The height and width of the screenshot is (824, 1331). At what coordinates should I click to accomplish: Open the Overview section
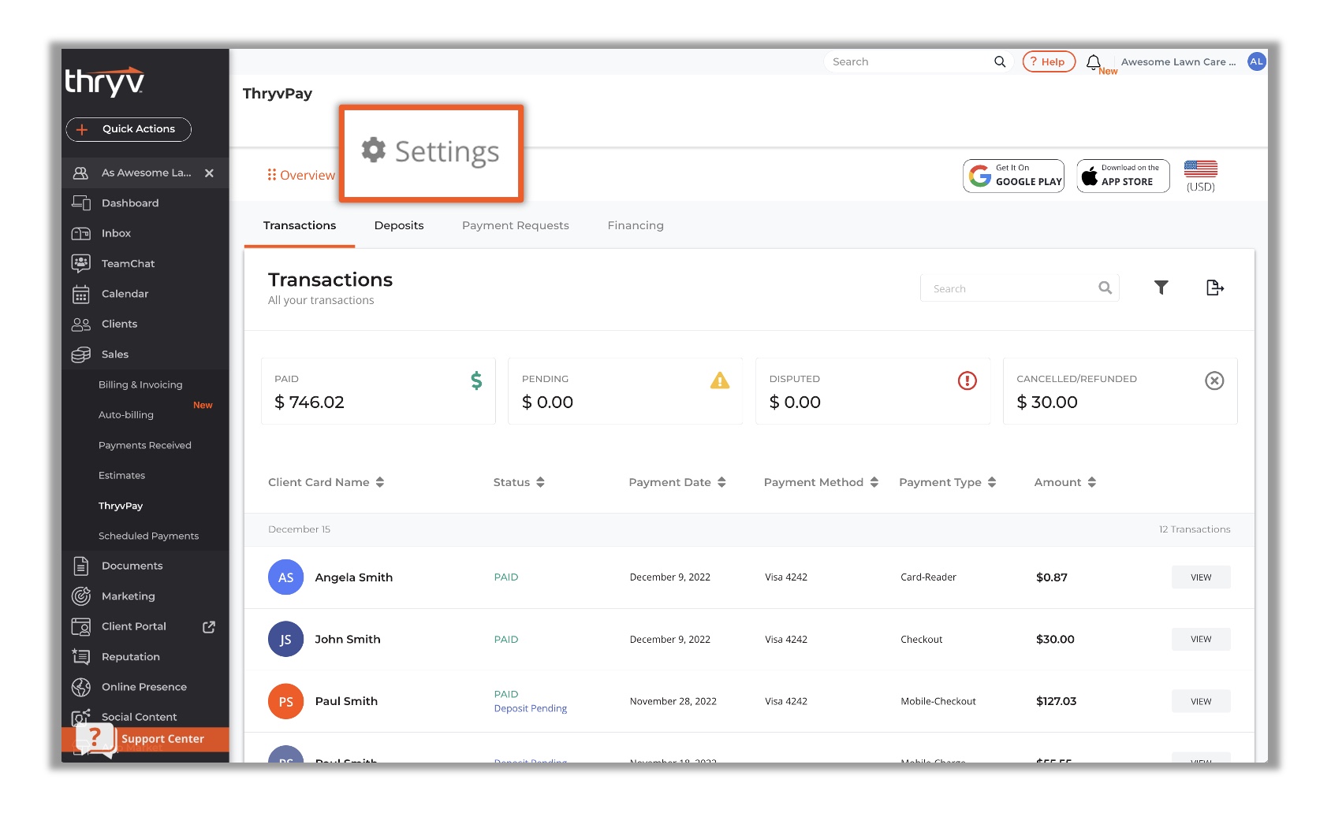pos(301,175)
